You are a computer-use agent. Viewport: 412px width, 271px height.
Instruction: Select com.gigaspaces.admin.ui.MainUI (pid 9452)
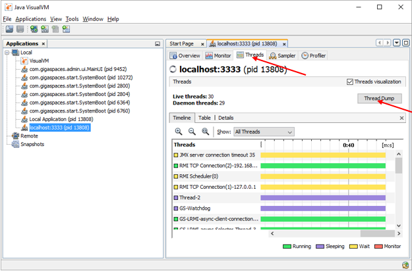pyautogui.click(x=77, y=68)
